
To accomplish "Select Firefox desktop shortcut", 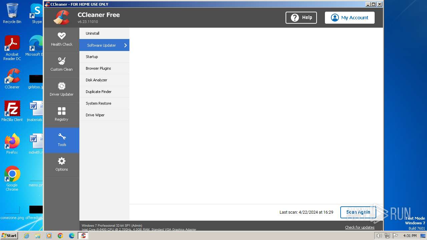I will point(12,144).
